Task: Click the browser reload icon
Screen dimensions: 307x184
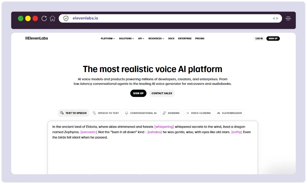Action: (x=44, y=18)
